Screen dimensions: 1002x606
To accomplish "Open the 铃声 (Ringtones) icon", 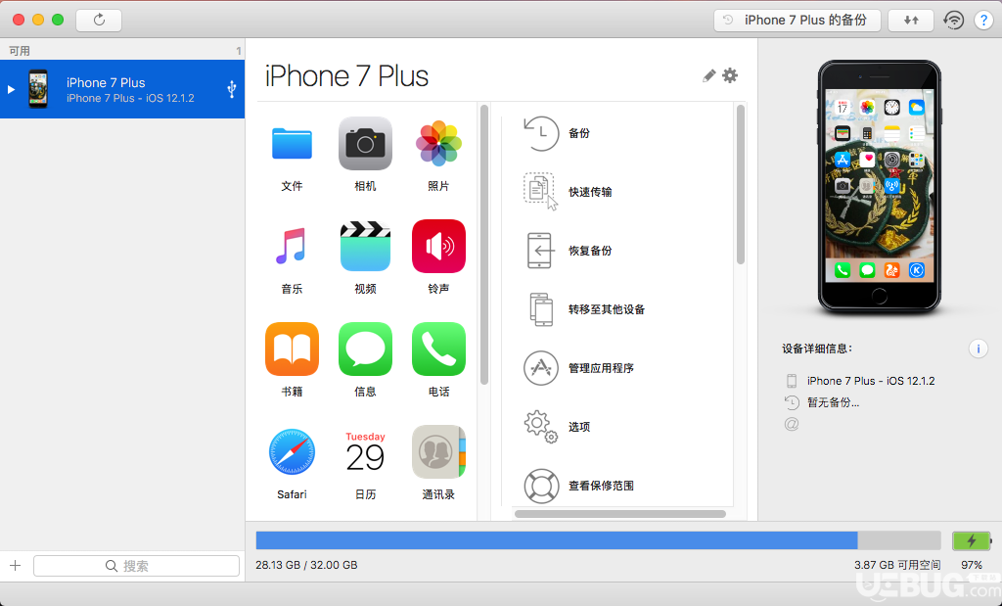I will pyautogui.click(x=438, y=246).
